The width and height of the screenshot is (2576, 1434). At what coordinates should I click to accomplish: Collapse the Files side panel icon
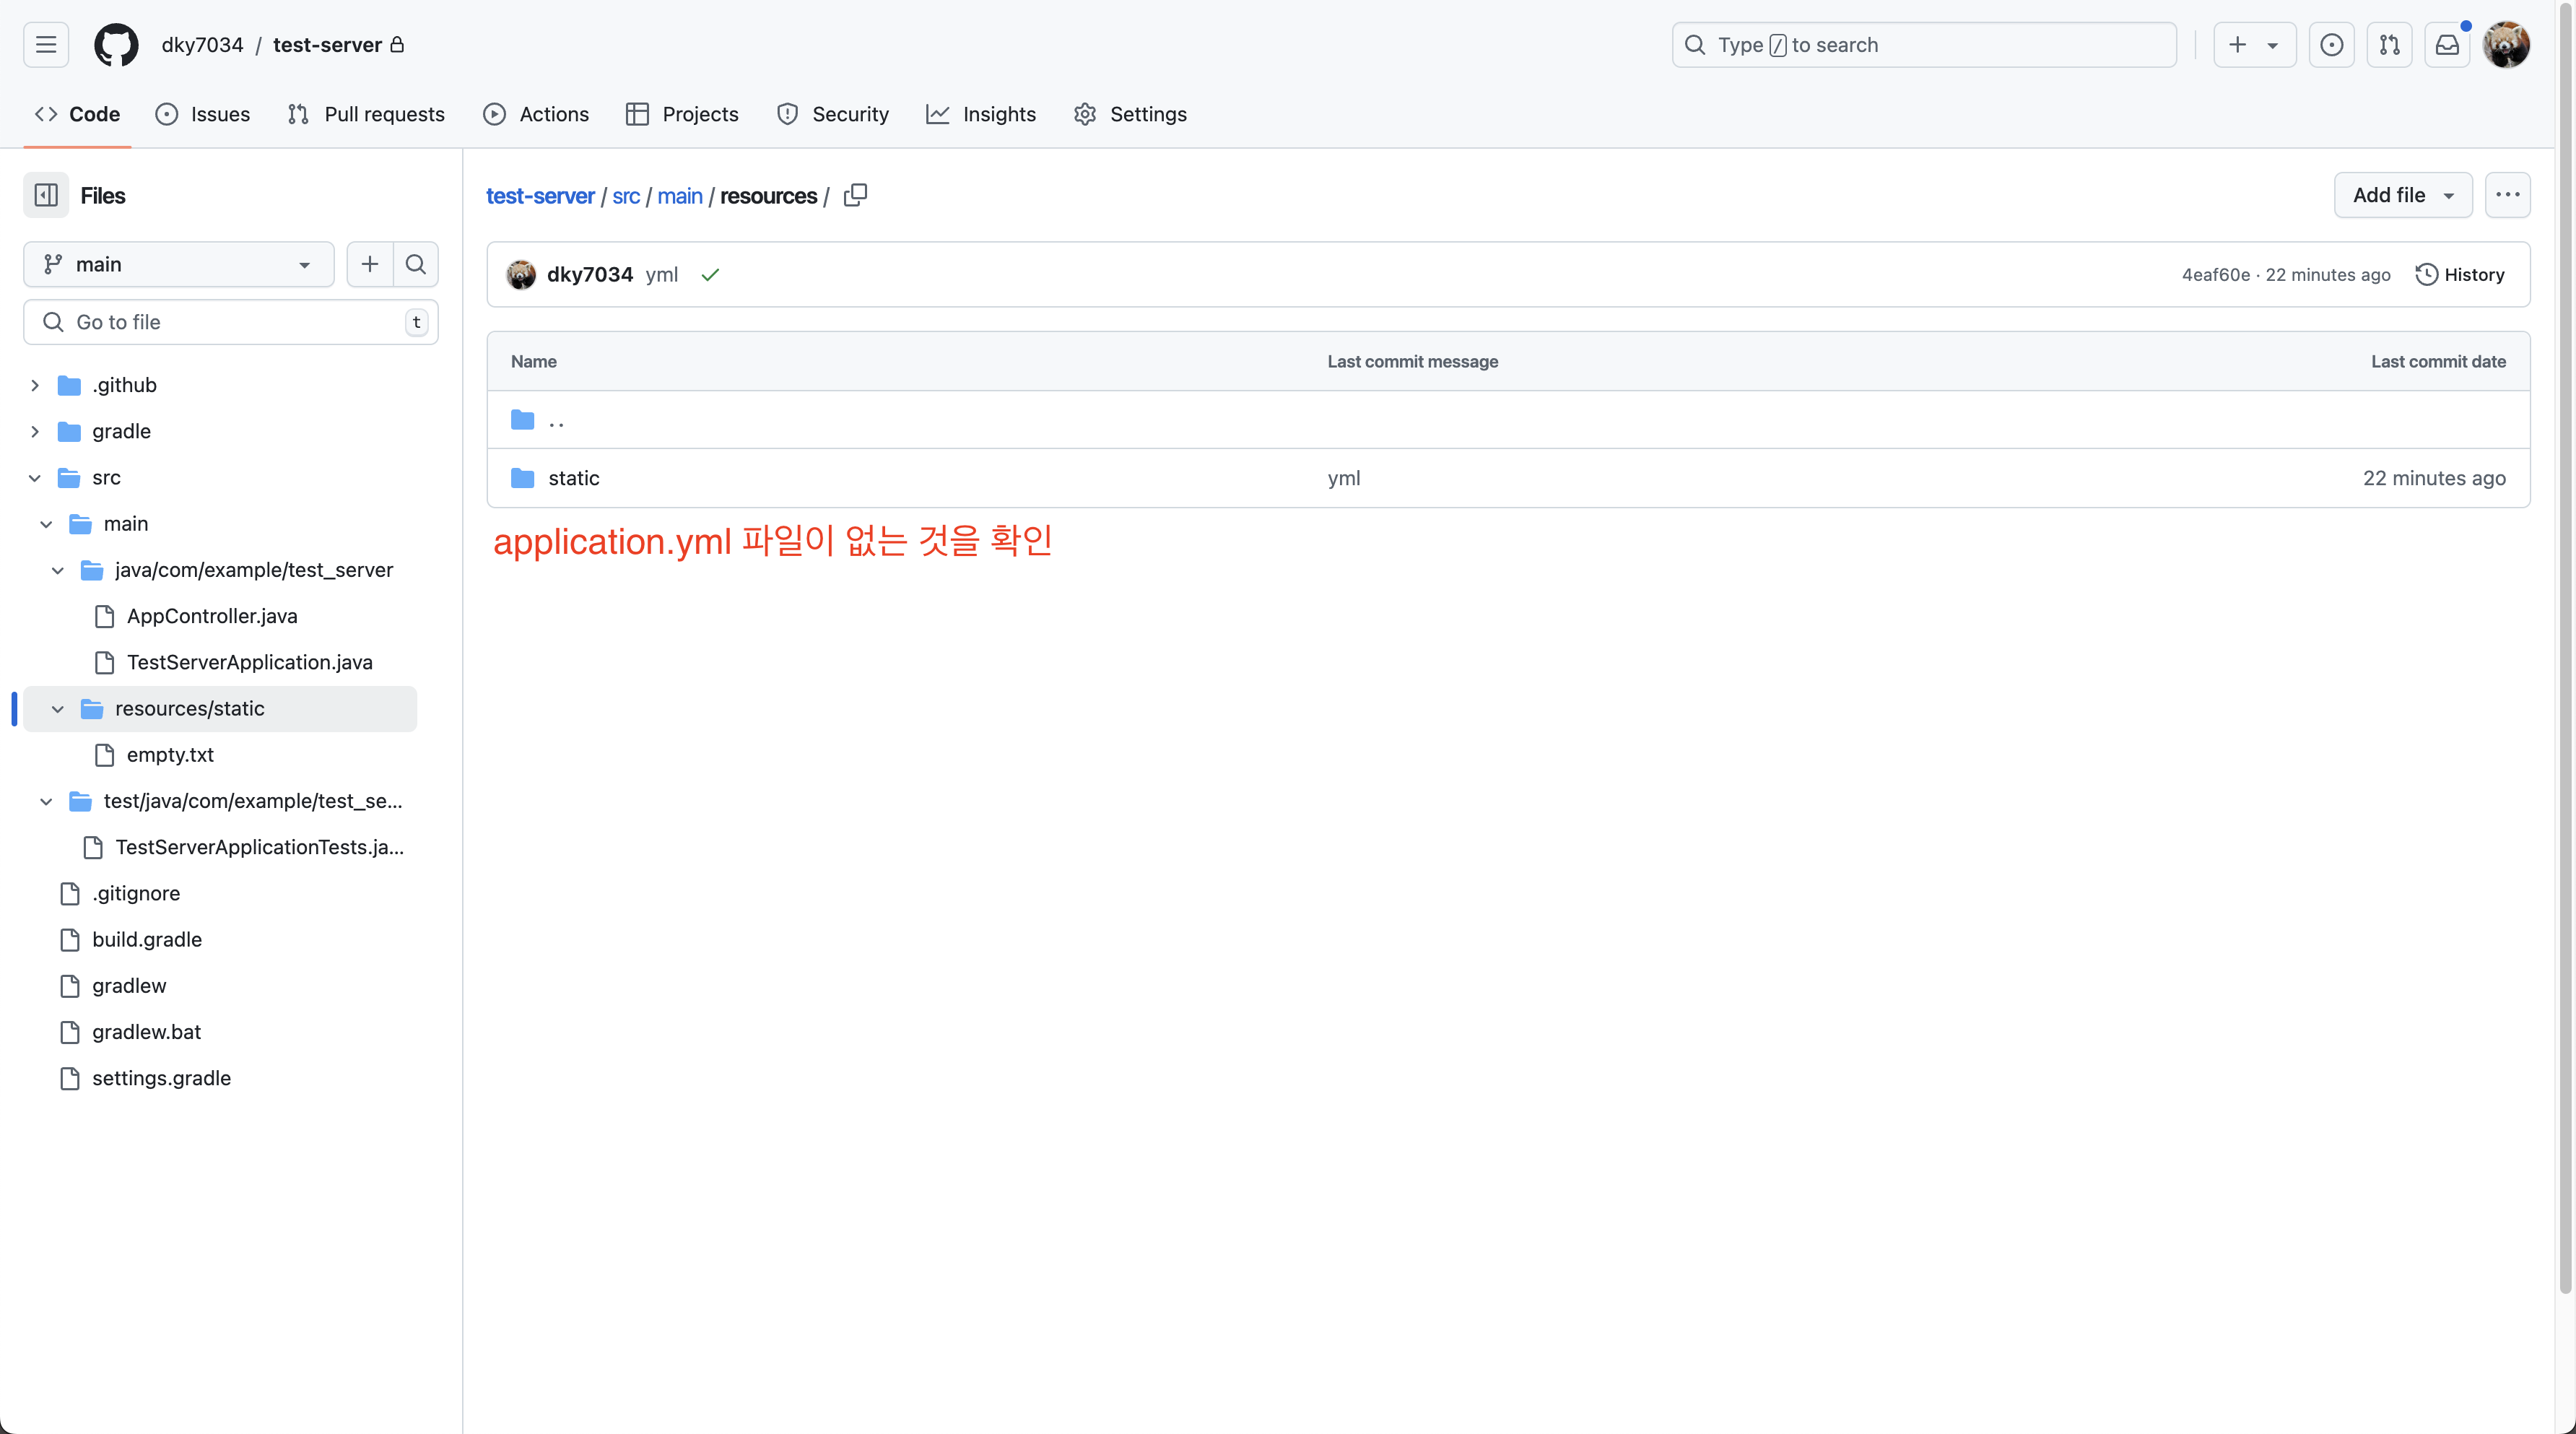46,195
